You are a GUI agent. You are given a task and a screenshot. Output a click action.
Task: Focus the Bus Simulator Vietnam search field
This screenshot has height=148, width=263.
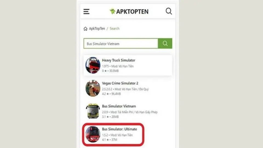click(121, 44)
